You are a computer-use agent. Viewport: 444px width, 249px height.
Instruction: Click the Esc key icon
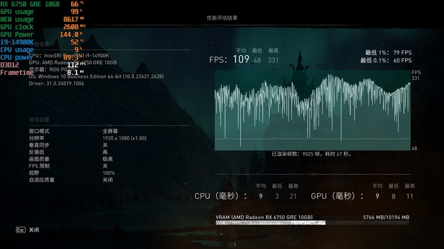(21, 230)
